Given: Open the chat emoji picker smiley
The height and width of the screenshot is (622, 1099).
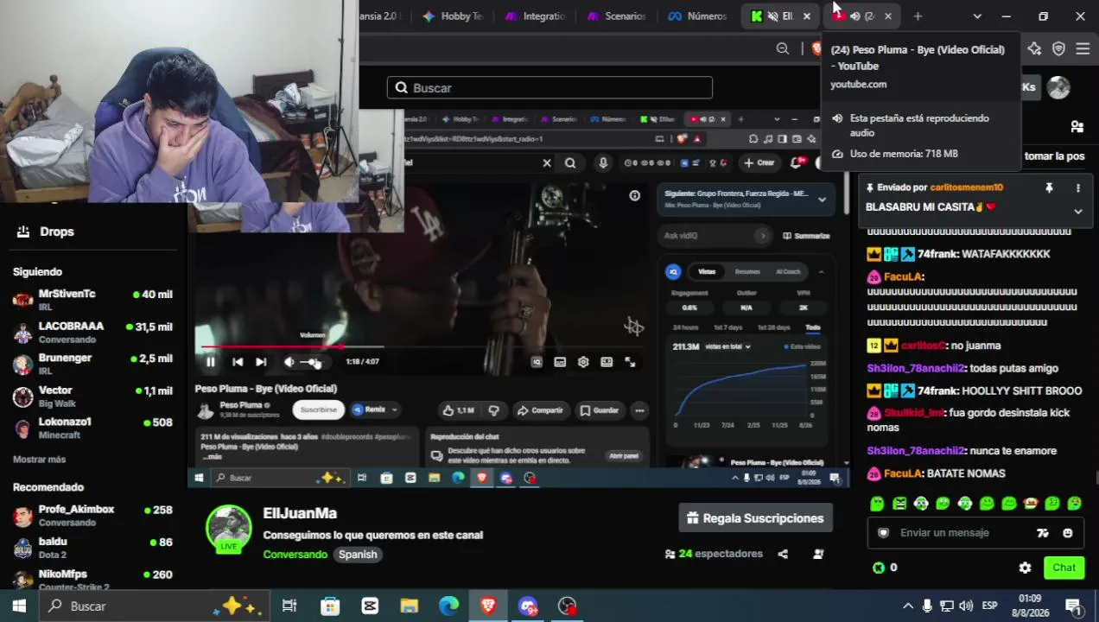Looking at the screenshot, I should click(1068, 533).
